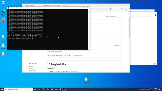Switch to the first Firefox tab labeled download
The width and height of the screenshot is (162, 91).
[x=35, y=5]
